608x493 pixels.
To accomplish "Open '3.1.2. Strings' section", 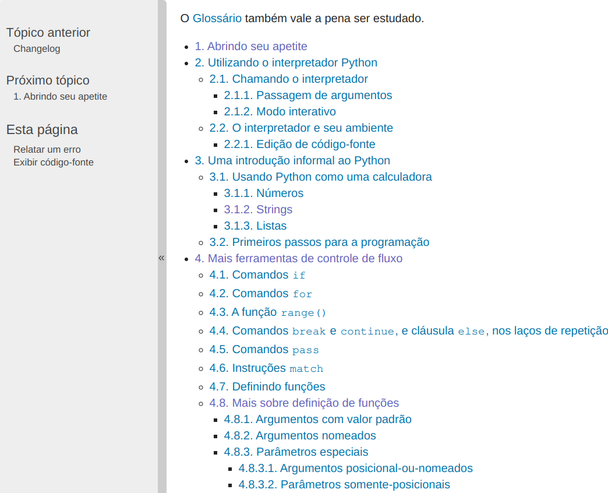I will (258, 209).
